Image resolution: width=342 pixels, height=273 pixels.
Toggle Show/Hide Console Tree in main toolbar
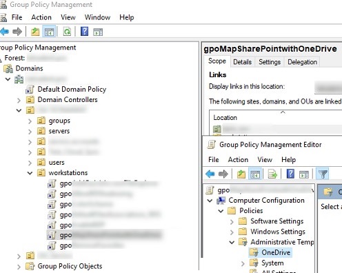coord(49,32)
